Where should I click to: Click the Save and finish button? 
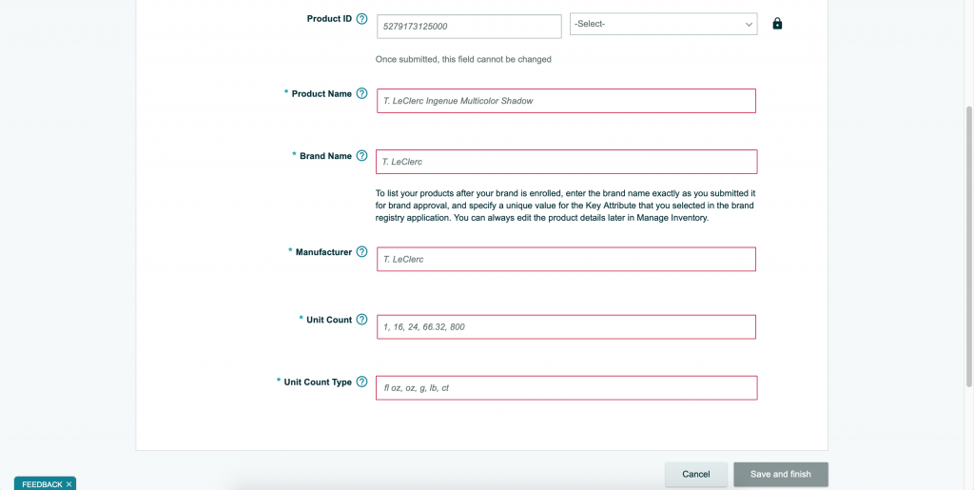point(780,474)
